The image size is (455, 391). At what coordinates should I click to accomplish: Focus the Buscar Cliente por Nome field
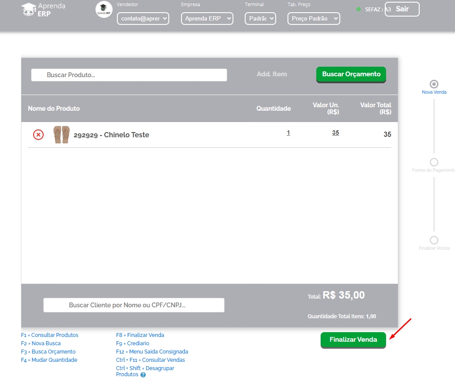(x=133, y=305)
